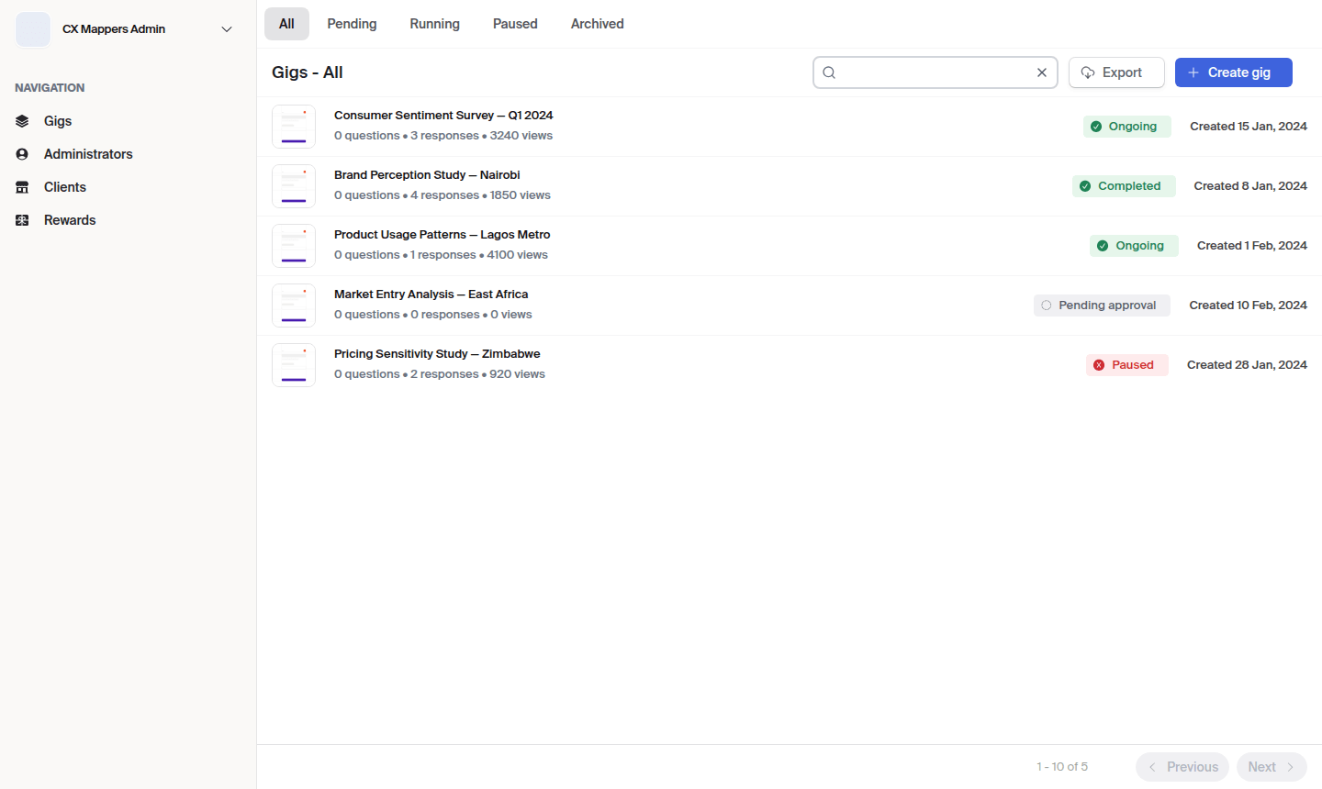Viewport: 1322px width, 789px height.
Task: Open Market Entry Analysis gig thumbnail
Action: tap(294, 306)
